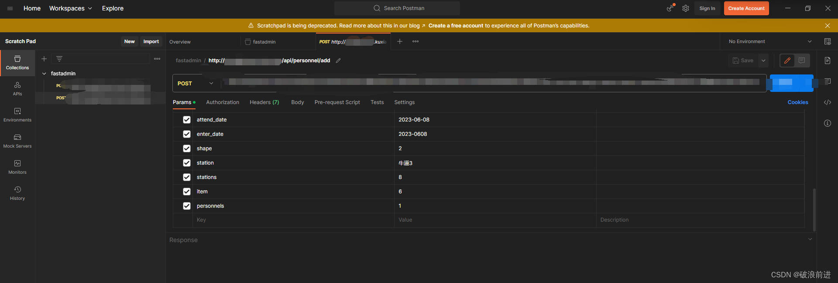Click the Create Account button
Image resolution: width=838 pixels, height=283 pixels.
[746, 8]
